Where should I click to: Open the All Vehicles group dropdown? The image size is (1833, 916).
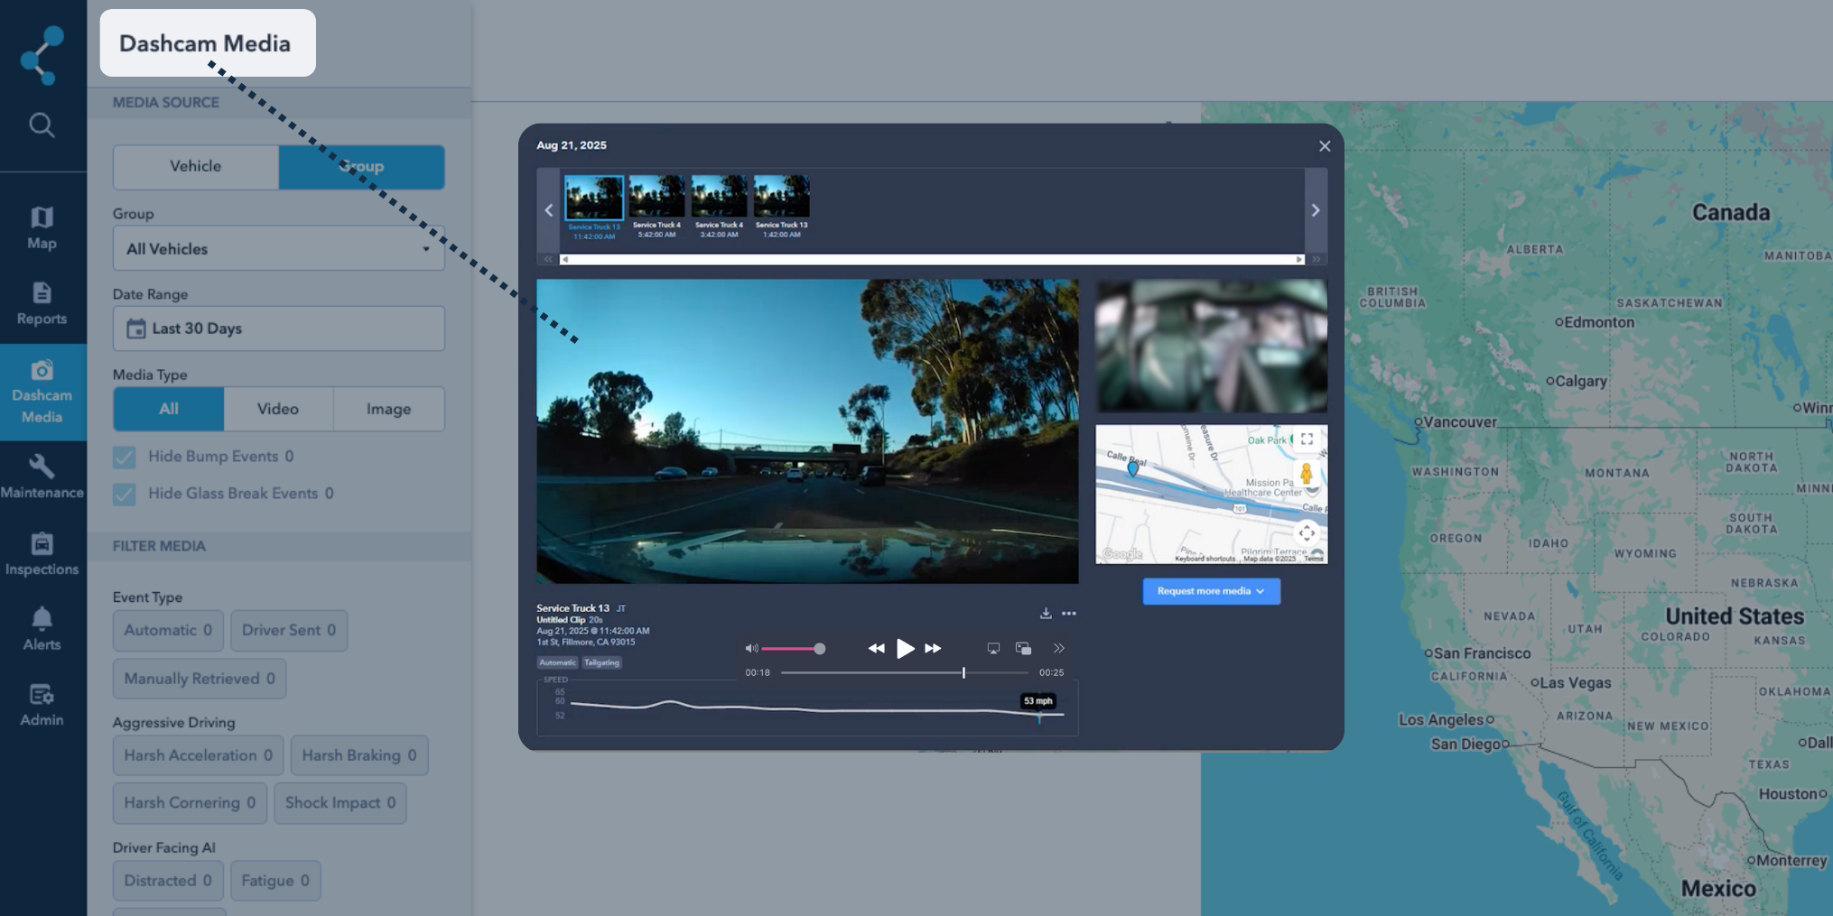point(277,248)
